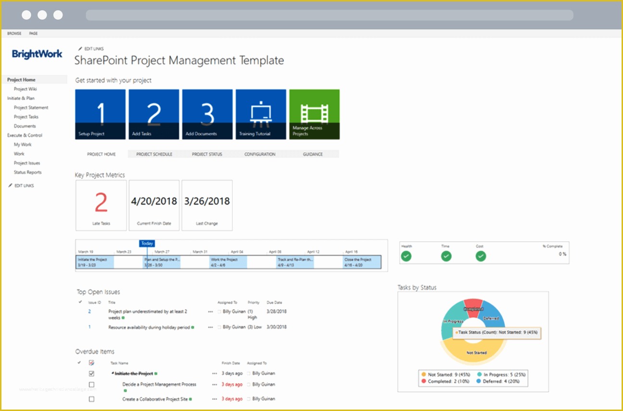Click the pencil icon in the sidebar Edit Links
This screenshot has width=623, height=411.
11,186
